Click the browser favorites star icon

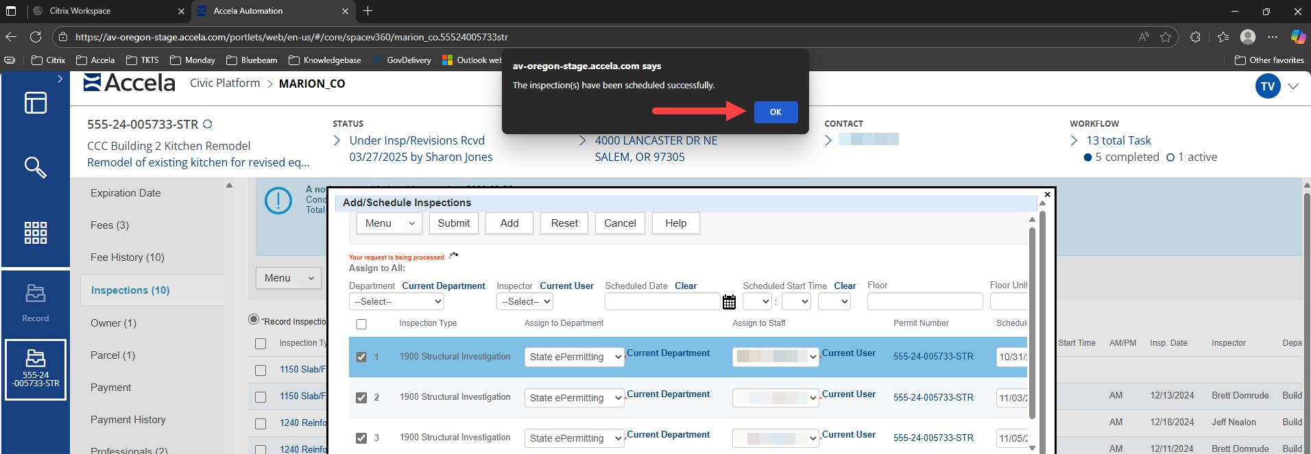click(x=1166, y=37)
